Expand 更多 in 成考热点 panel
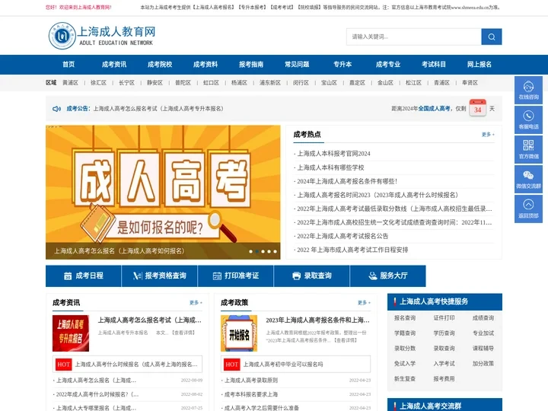Viewport: 548px width, 411px height. coord(488,135)
